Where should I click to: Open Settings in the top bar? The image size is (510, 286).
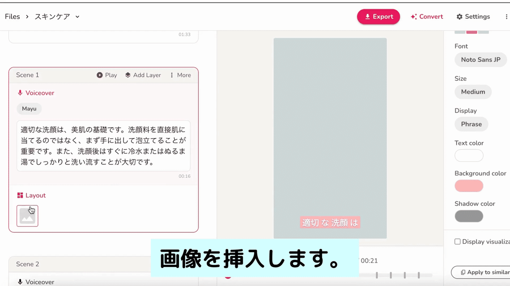473,17
